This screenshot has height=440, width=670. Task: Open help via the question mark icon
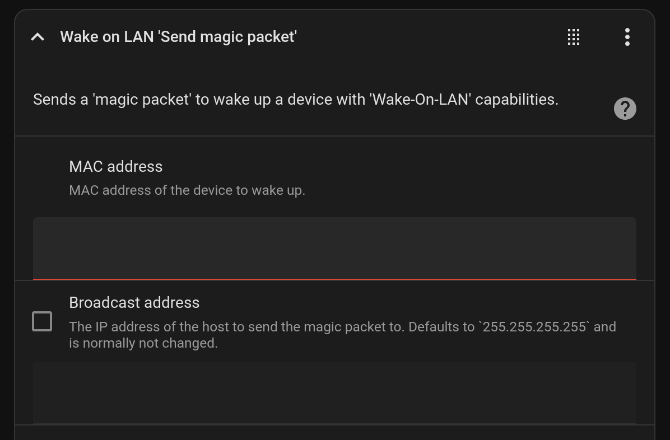point(625,109)
